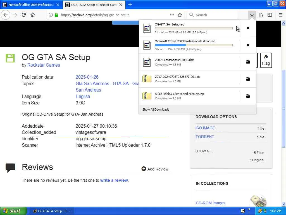Flag this item
Screen dimensions: 286x215
(x=266, y=60)
